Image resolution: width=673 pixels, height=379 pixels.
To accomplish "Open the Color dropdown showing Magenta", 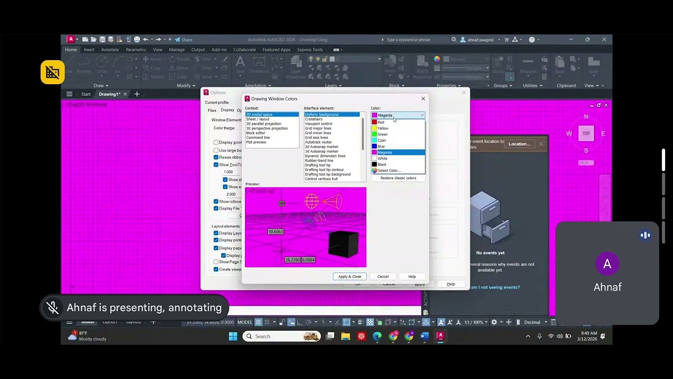I will point(398,115).
